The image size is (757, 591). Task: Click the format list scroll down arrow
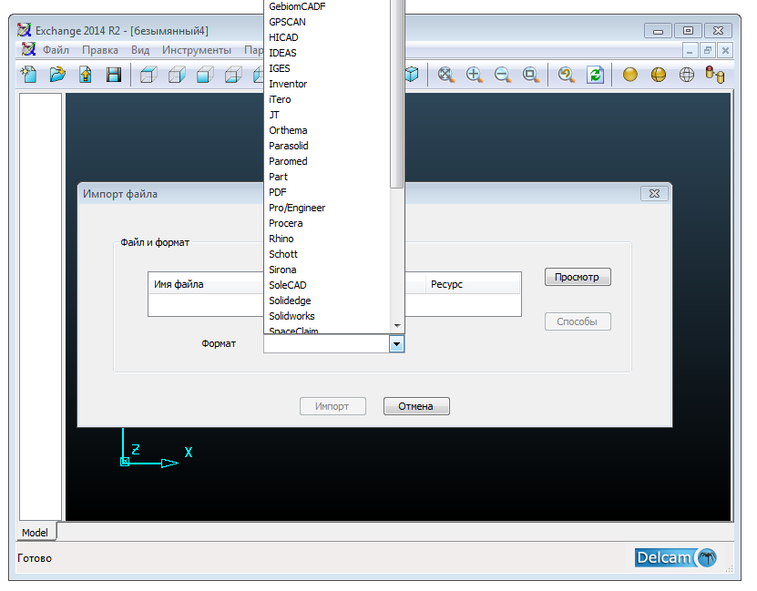397,326
